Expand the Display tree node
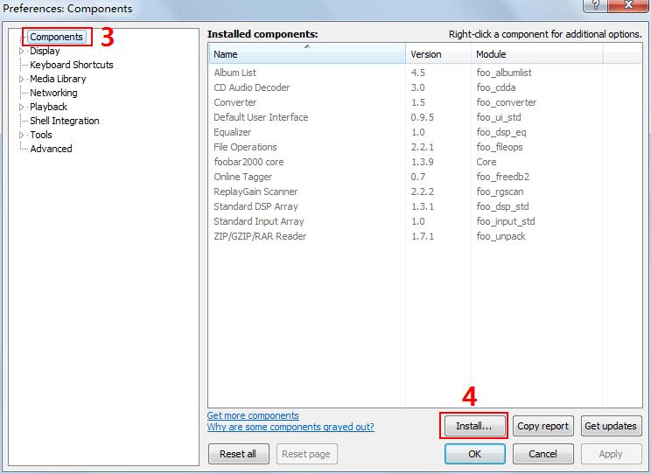651x474 pixels. point(22,51)
